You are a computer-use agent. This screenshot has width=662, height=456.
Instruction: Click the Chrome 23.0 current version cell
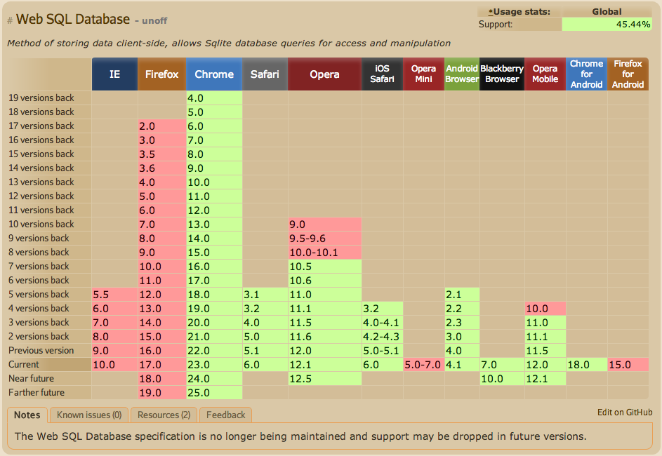click(x=214, y=365)
